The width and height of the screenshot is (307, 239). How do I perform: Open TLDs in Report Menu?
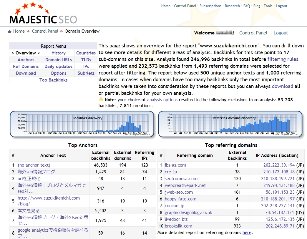86,60
